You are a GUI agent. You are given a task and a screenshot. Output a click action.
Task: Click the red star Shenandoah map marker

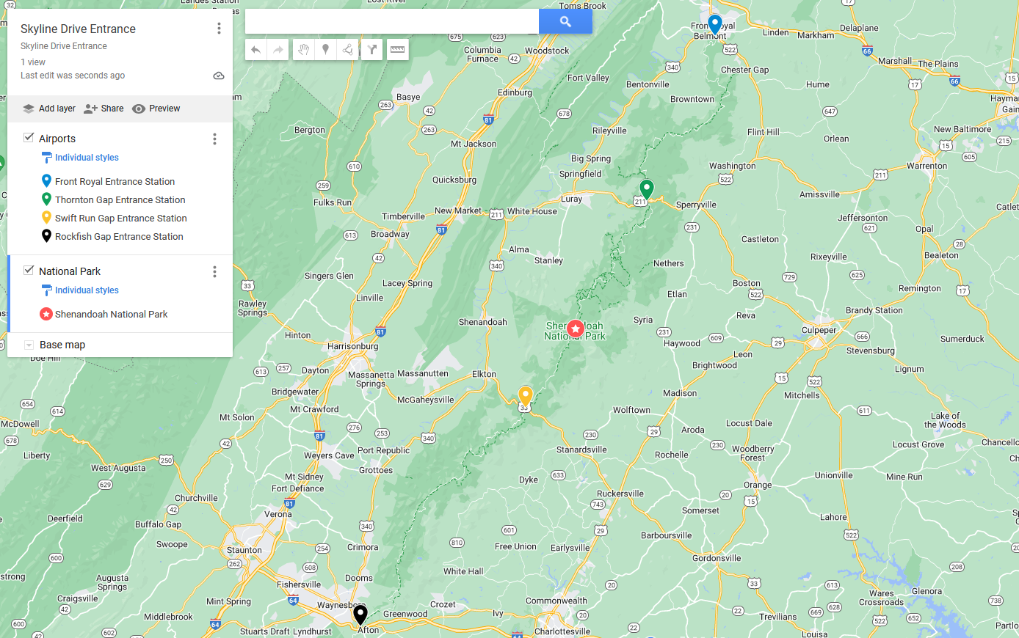(x=576, y=329)
